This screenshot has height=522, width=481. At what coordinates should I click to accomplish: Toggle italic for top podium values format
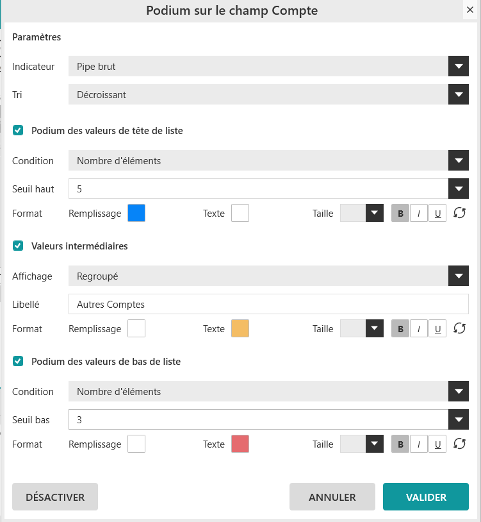tap(419, 214)
